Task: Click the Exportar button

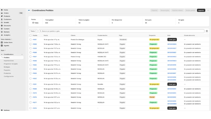Action: click(154, 10)
